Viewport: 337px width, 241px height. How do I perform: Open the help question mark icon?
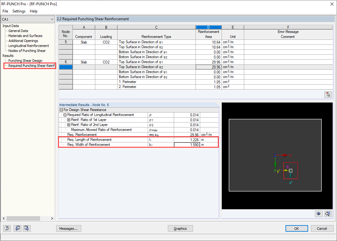(x=7, y=228)
